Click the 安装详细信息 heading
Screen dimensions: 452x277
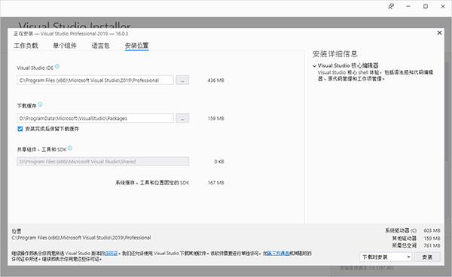tap(335, 54)
